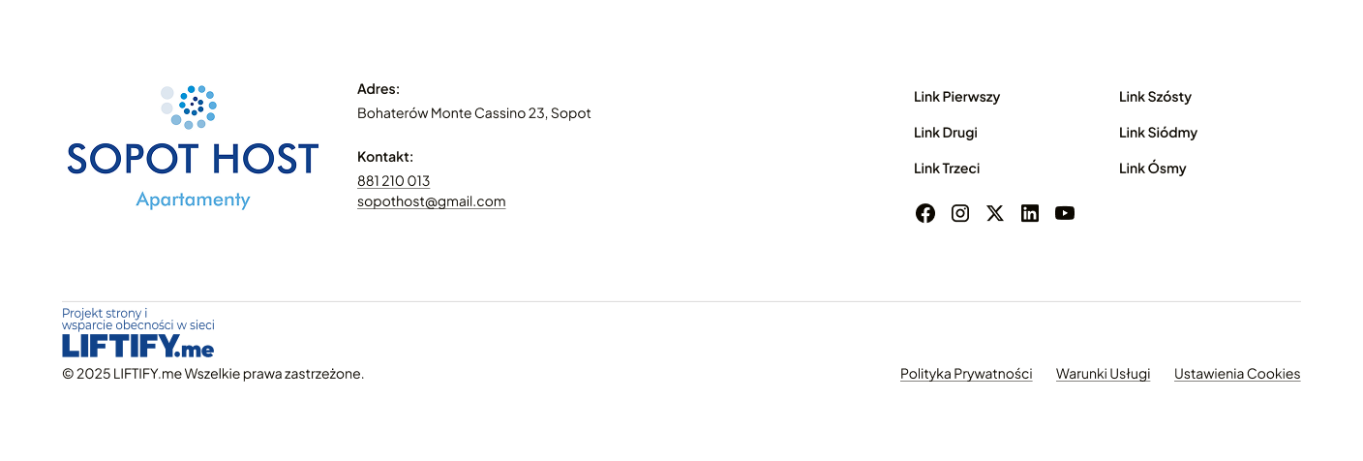The width and height of the screenshot is (1363, 461).
Task: Open the LinkedIn icon link
Action: tap(1030, 213)
